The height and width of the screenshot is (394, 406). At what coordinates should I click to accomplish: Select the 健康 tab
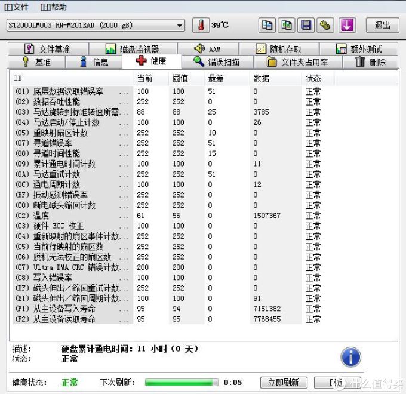[152, 61]
